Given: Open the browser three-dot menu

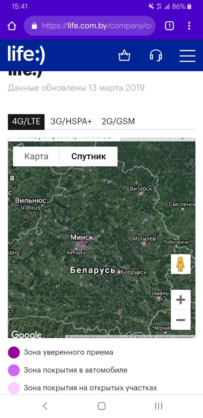Looking at the screenshot, I should [189, 26].
